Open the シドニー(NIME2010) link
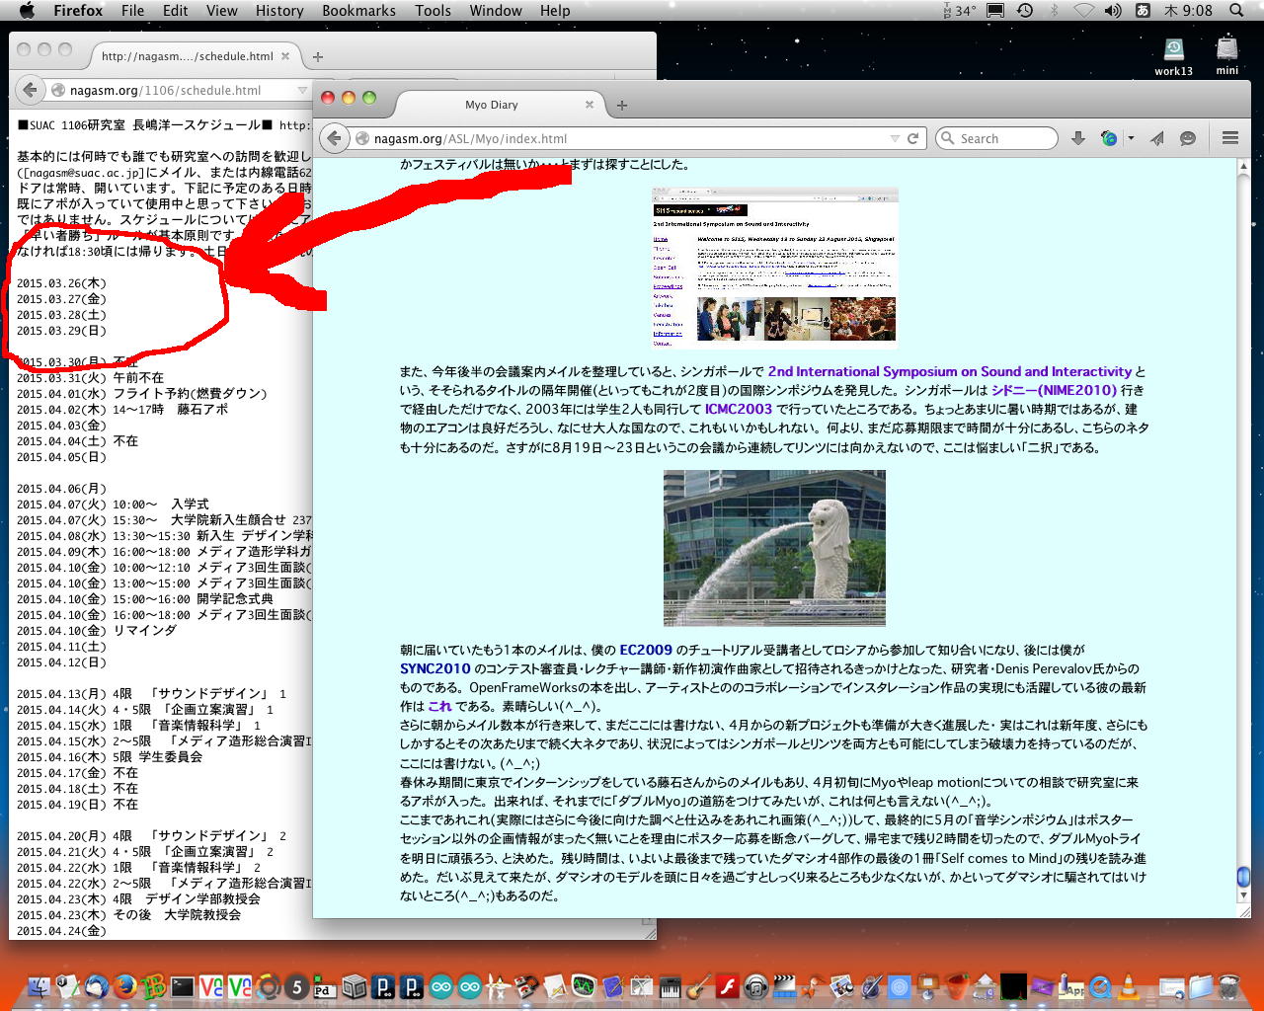Screen dimensions: 1264x1011 tap(1055, 391)
